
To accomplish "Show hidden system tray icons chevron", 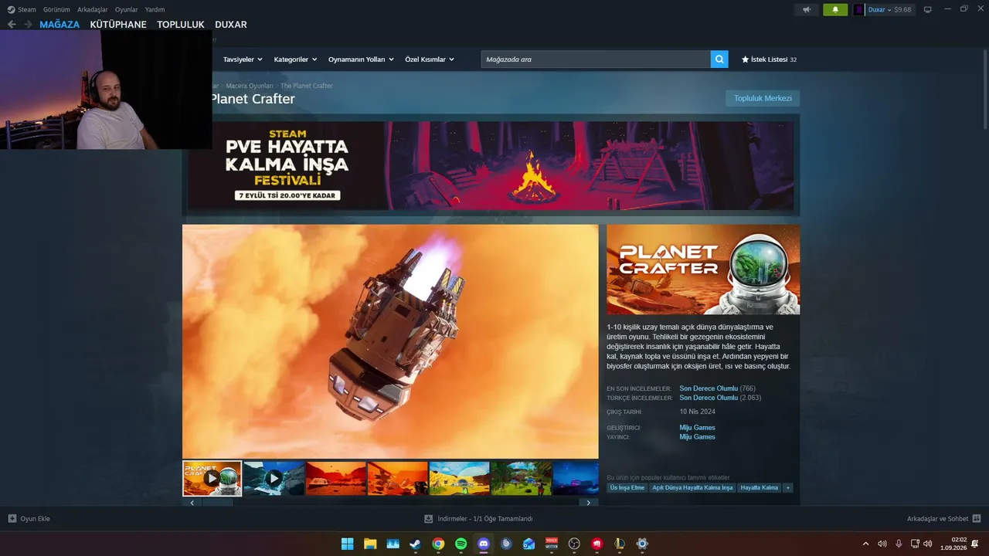I will coord(865,544).
